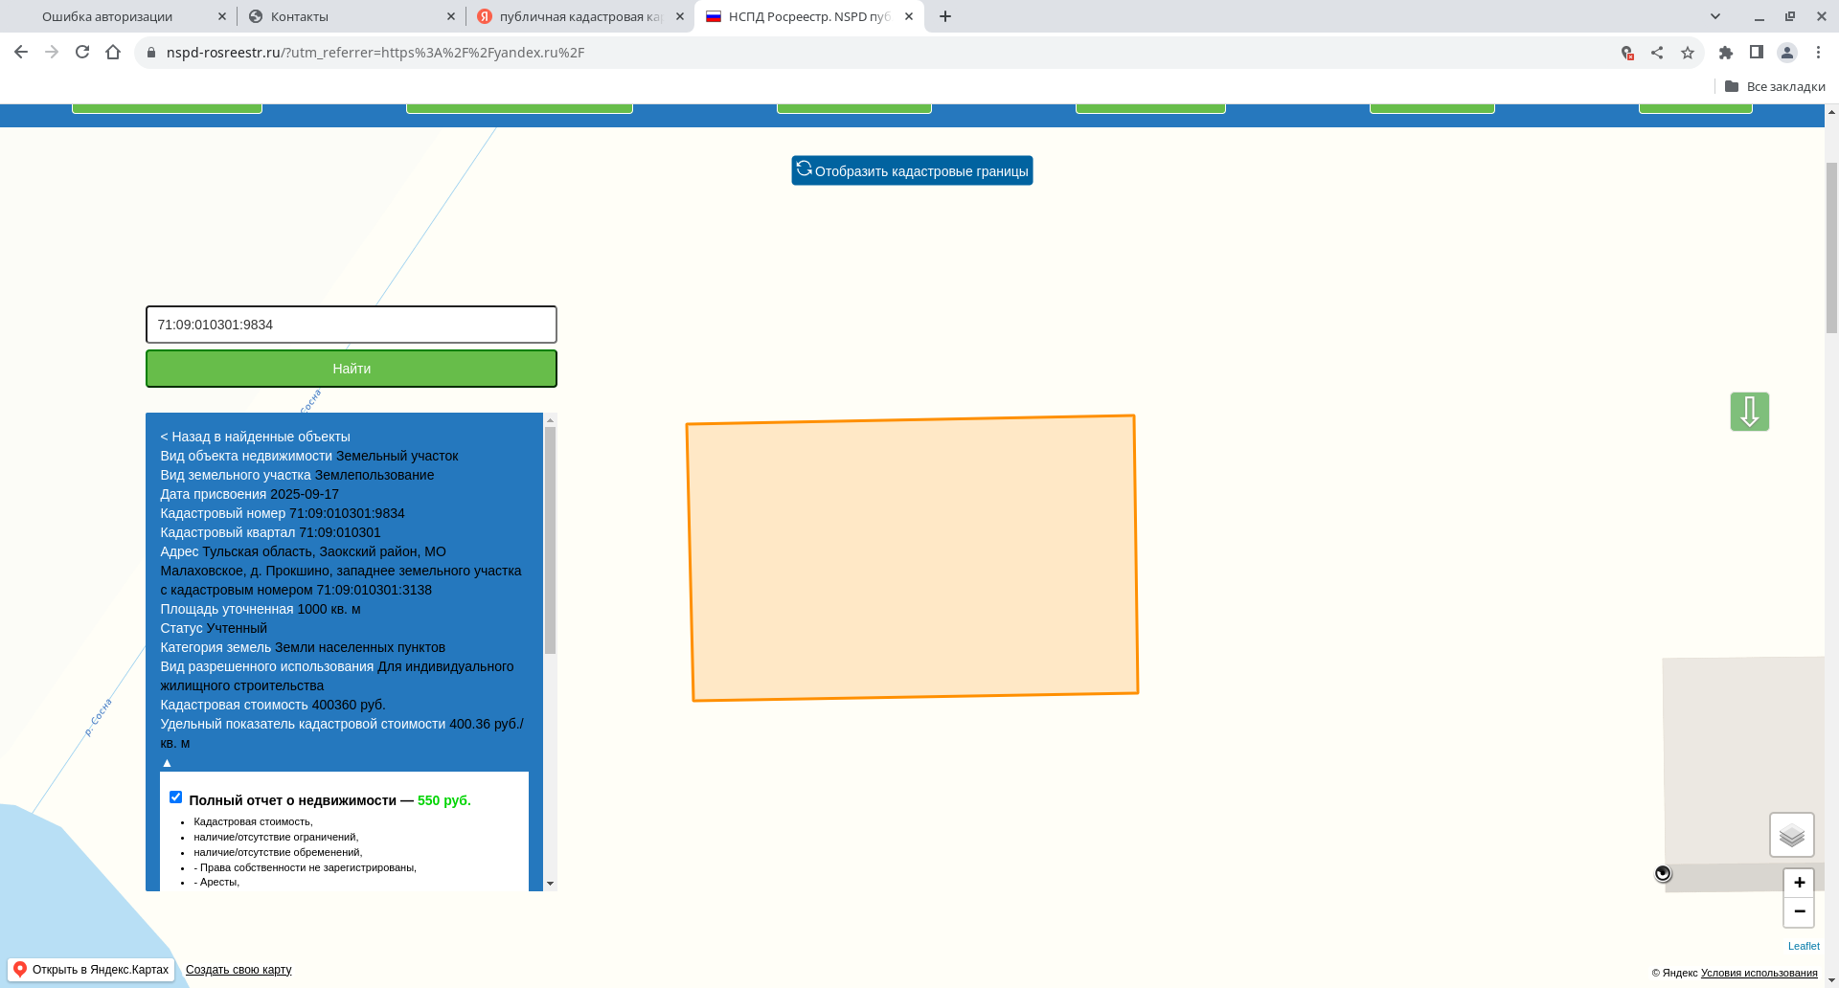Image resolution: width=1839 pixels, height=988 pixels.
Task: Collapse details with the small triangle
Action: pos(167,763)
